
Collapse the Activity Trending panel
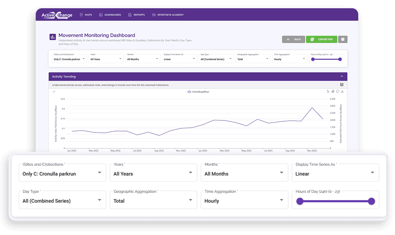[342, 77]
